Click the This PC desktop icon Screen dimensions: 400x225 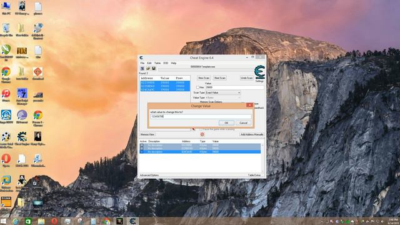click(x=6, y=8)
